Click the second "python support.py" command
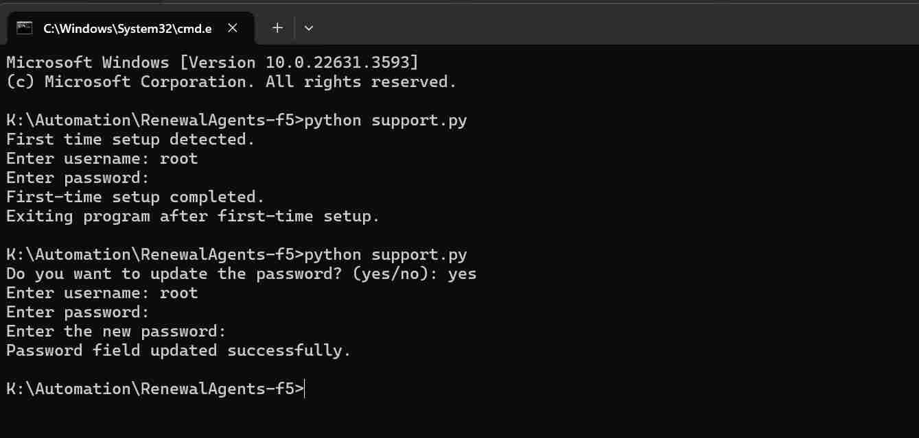This screenshot has height=438, width=919. coord(385,254)
